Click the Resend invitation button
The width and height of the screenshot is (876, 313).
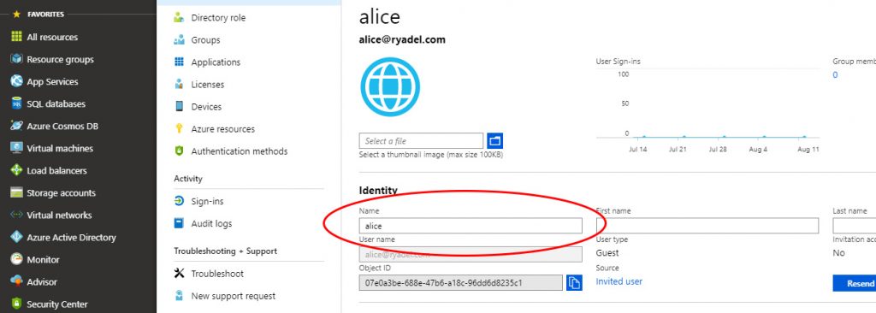tap(855, 283)
